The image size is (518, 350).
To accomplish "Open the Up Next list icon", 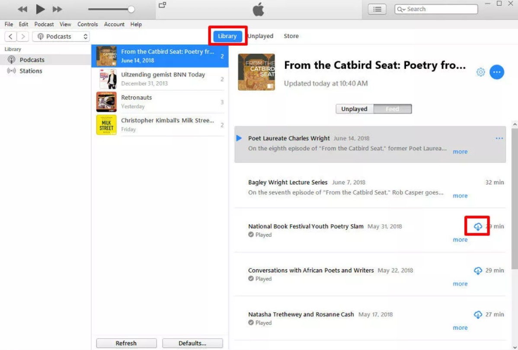I will pyautogui.click(x=377, y=9).
